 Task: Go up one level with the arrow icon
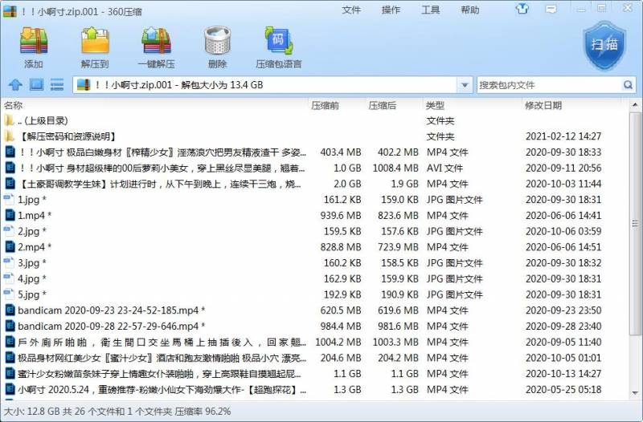tap(15, 85)
